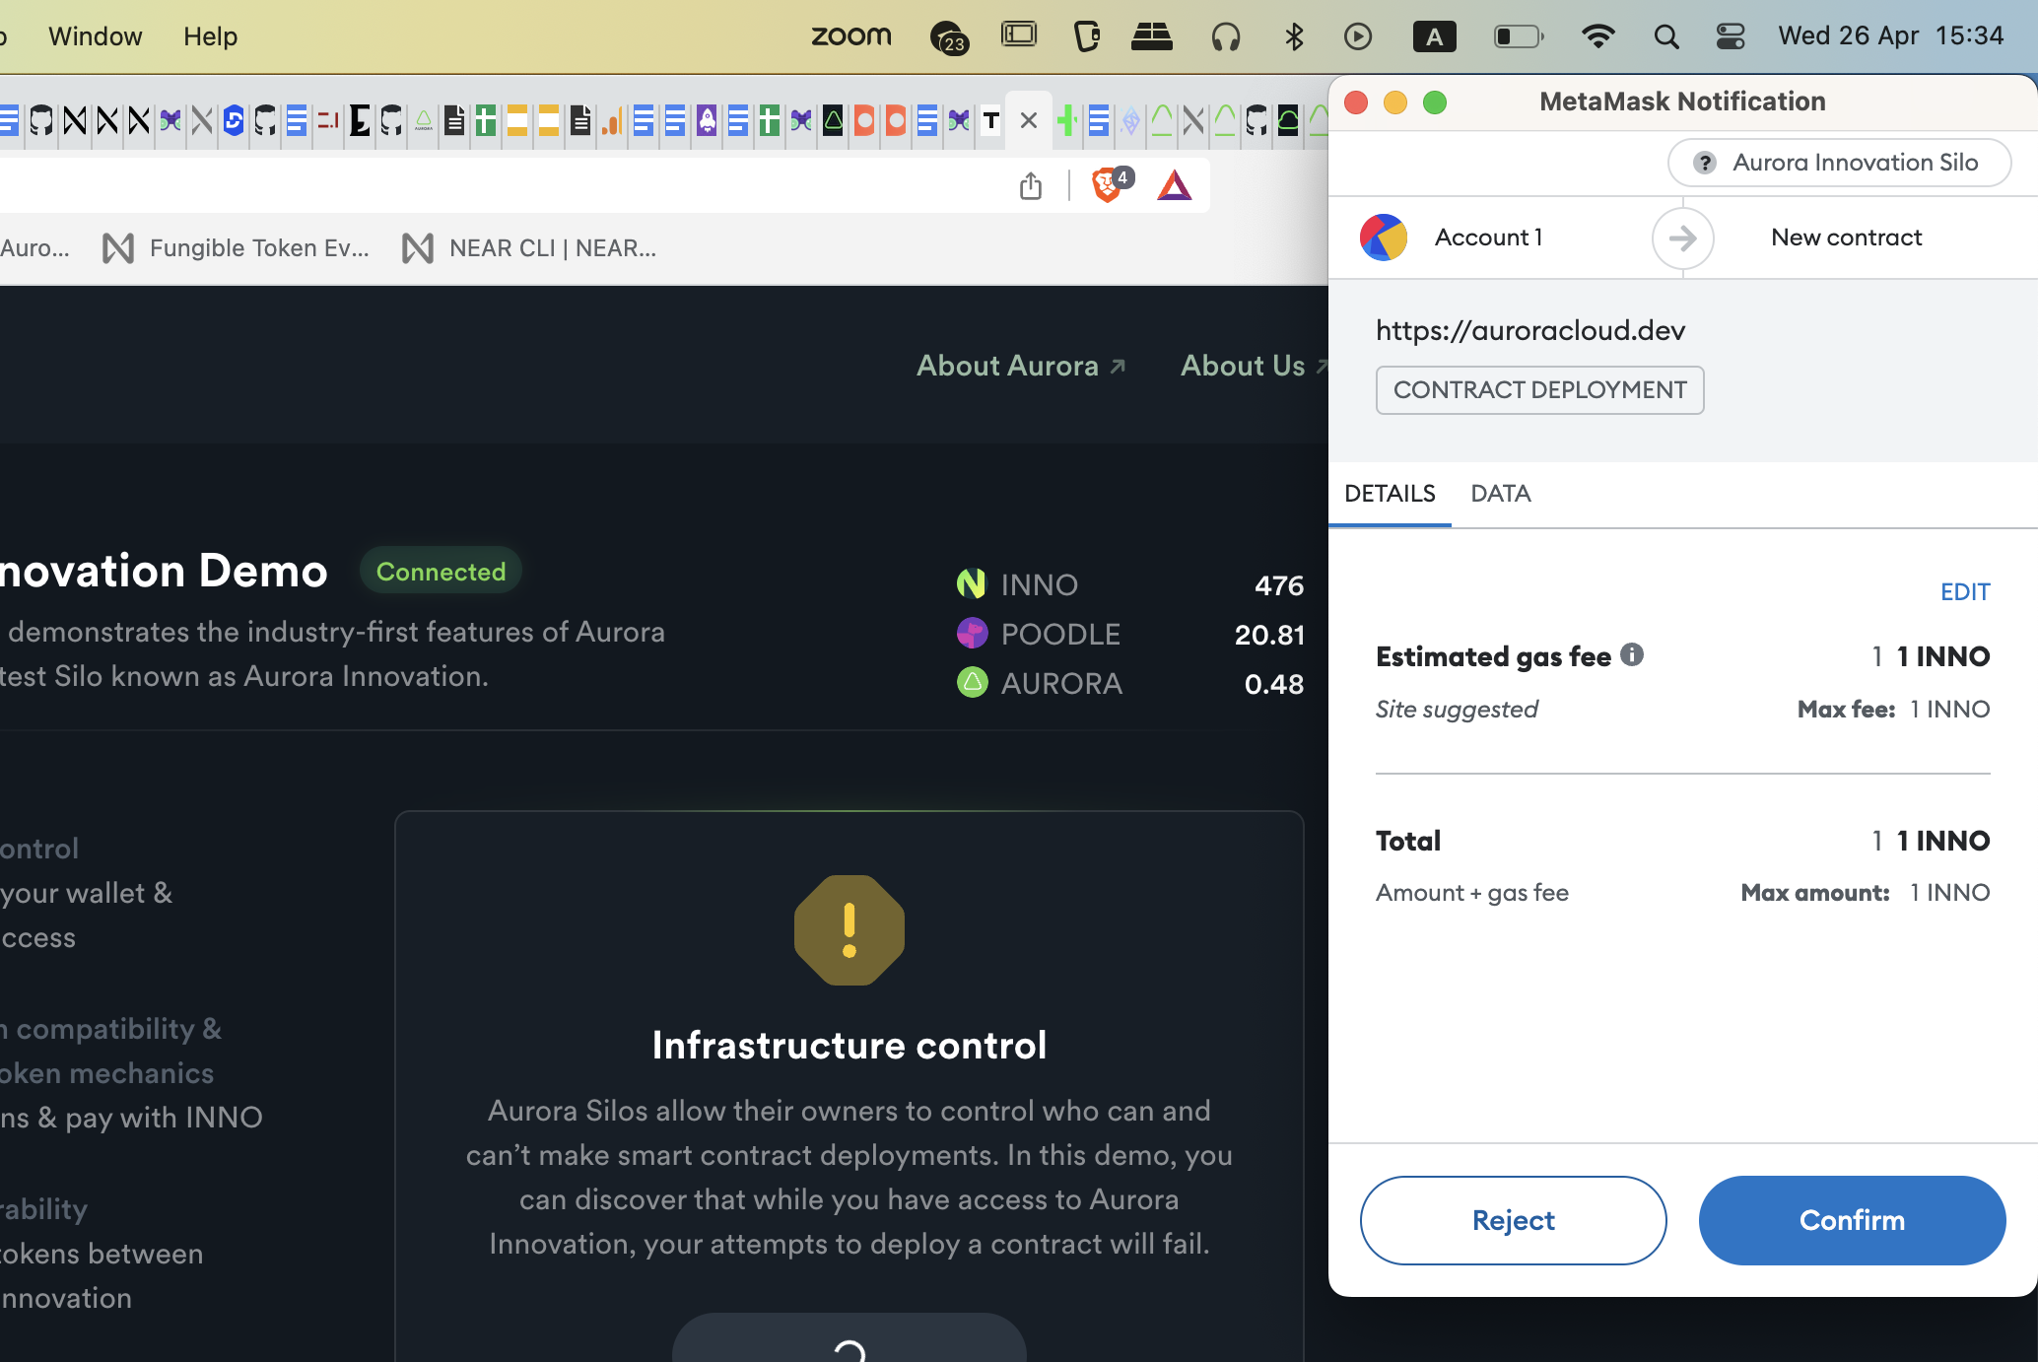Image resolution: width=2038 pixels, height=1362 pixels.
Task: Click AURORA balance value 0.48
Action: [1273, 684]
